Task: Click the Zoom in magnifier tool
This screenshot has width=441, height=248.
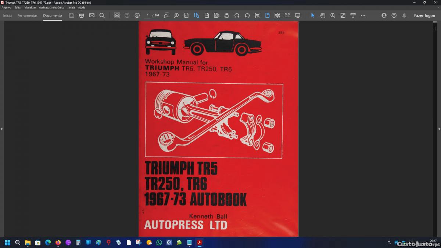Action: coord(333,15)
